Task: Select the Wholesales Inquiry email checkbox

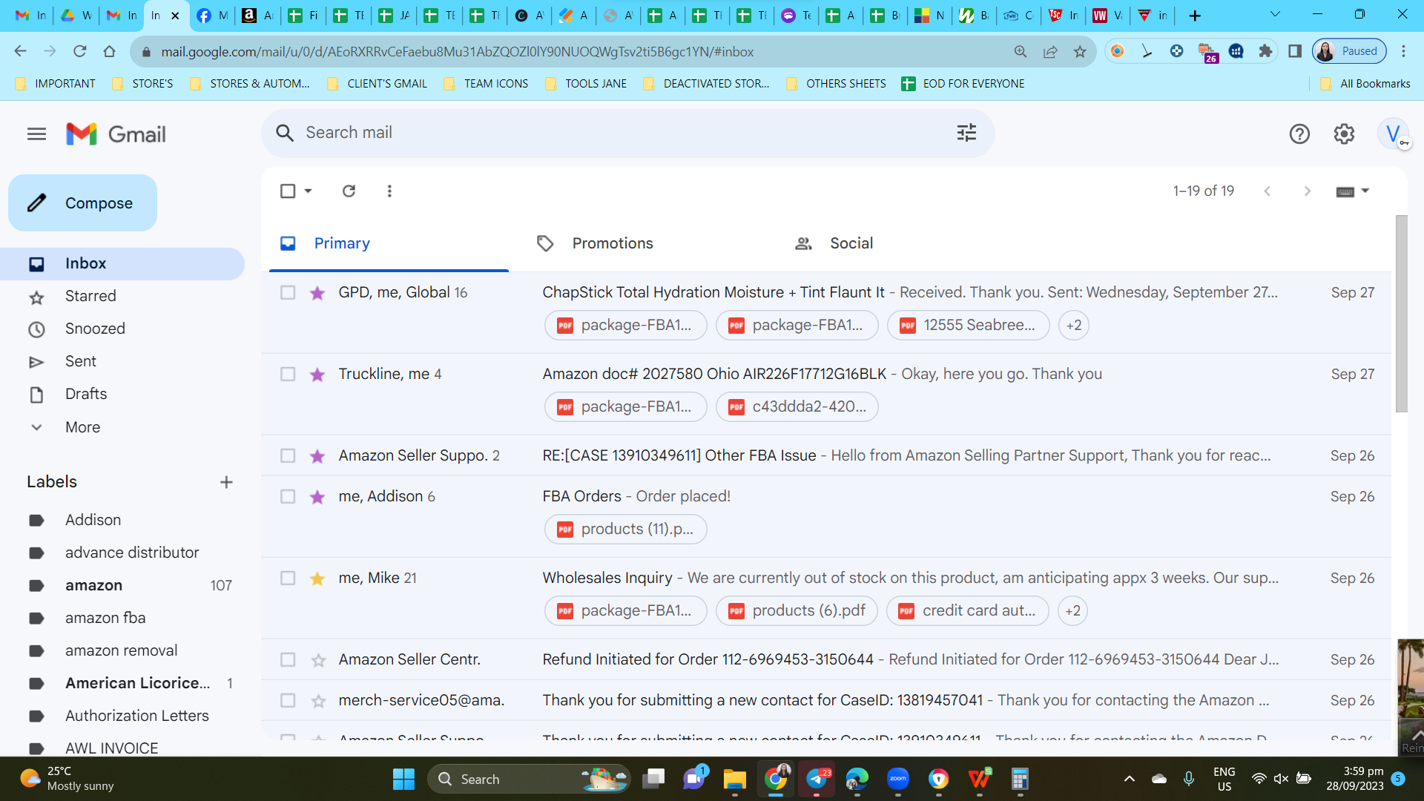Action: click(x=288, y=578)
